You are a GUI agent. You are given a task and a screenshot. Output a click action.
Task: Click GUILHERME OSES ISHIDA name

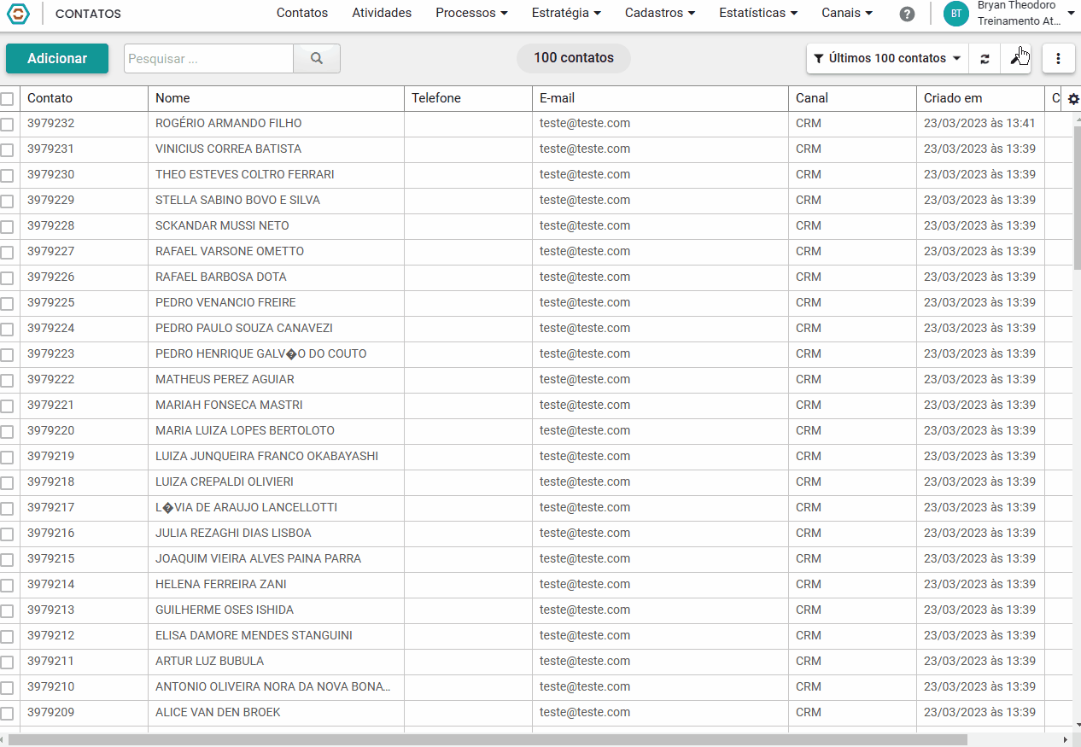[225, 610]
